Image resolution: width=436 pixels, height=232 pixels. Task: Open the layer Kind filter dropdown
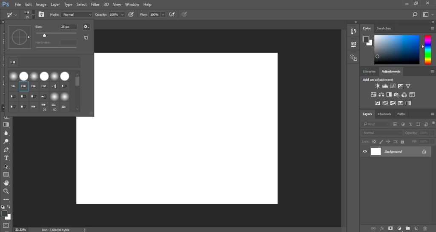coord(376,124)
